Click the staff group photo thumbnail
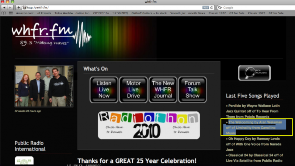 click(44, 86)
